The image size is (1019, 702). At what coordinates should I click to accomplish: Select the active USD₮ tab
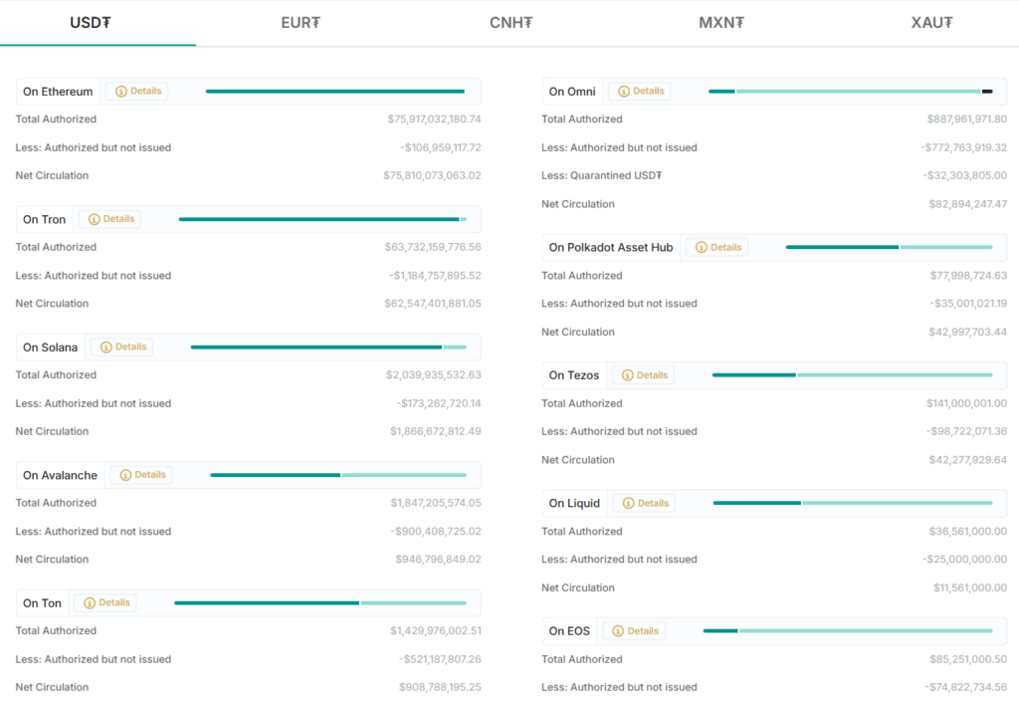tap(91, 22)
